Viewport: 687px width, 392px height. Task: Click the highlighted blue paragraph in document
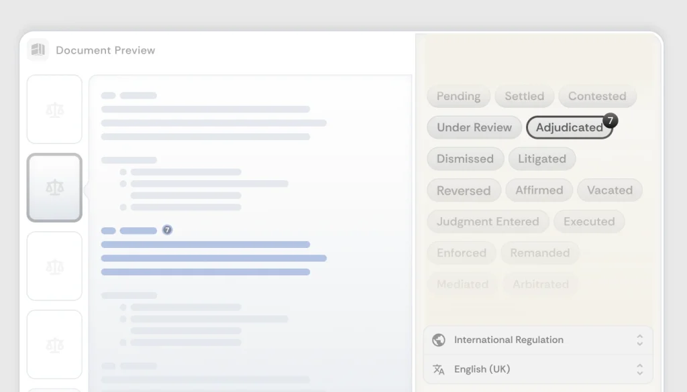click(213, 258)
